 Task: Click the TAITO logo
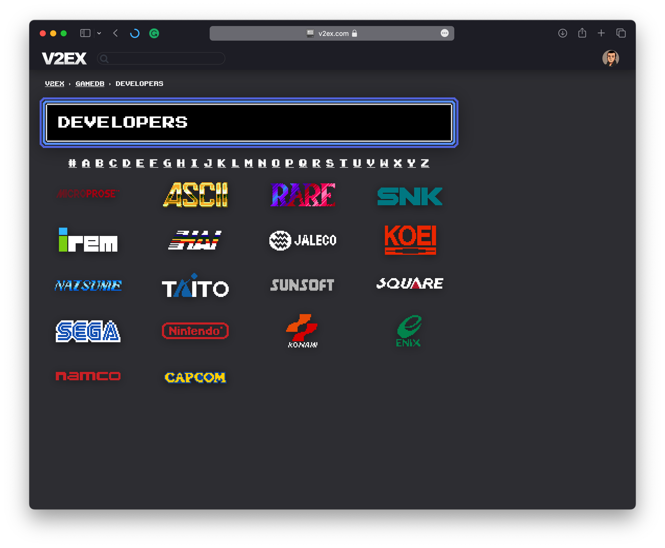[x=195, y=288]
